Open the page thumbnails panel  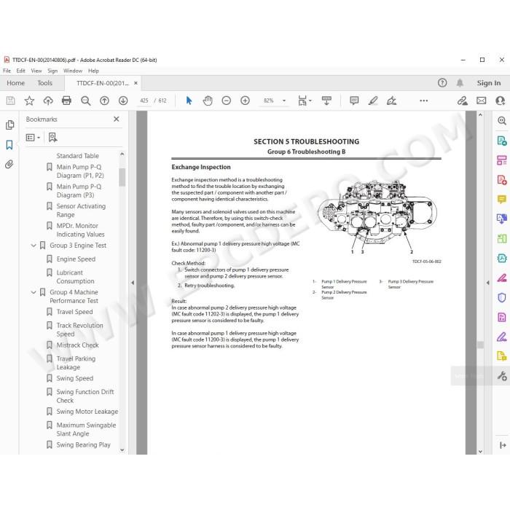(x=9, y=125)
